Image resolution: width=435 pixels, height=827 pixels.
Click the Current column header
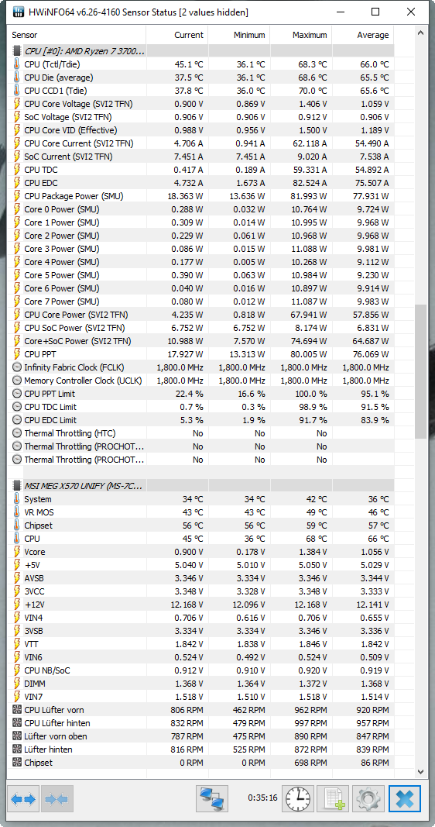[177, 36]
